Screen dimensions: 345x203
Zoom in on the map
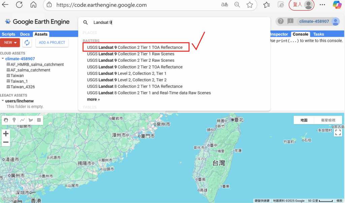pos(6,133)
